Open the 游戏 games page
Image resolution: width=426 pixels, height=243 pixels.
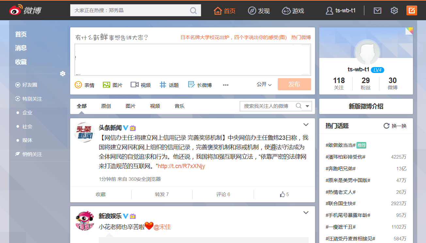(293, 11)
